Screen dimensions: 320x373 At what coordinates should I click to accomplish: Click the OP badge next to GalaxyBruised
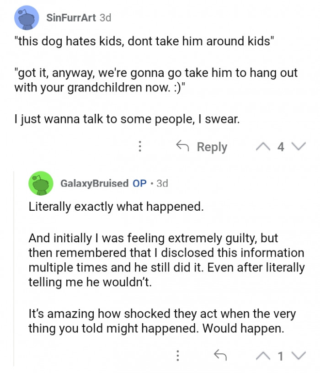pos(139,183)
